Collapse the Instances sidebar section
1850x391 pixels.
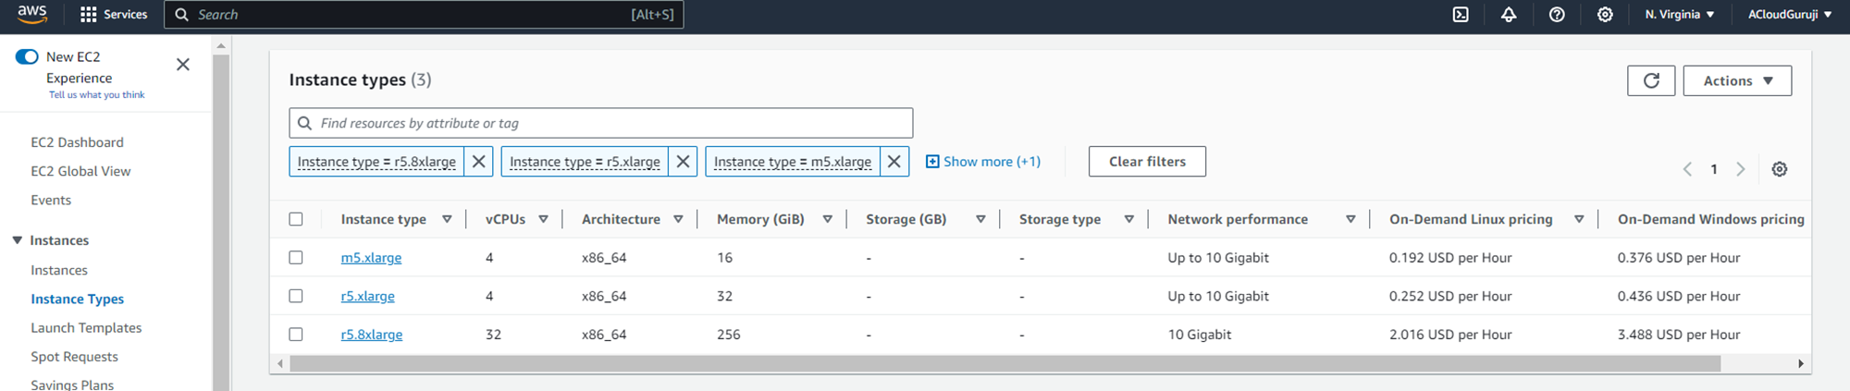click(18, 240)
